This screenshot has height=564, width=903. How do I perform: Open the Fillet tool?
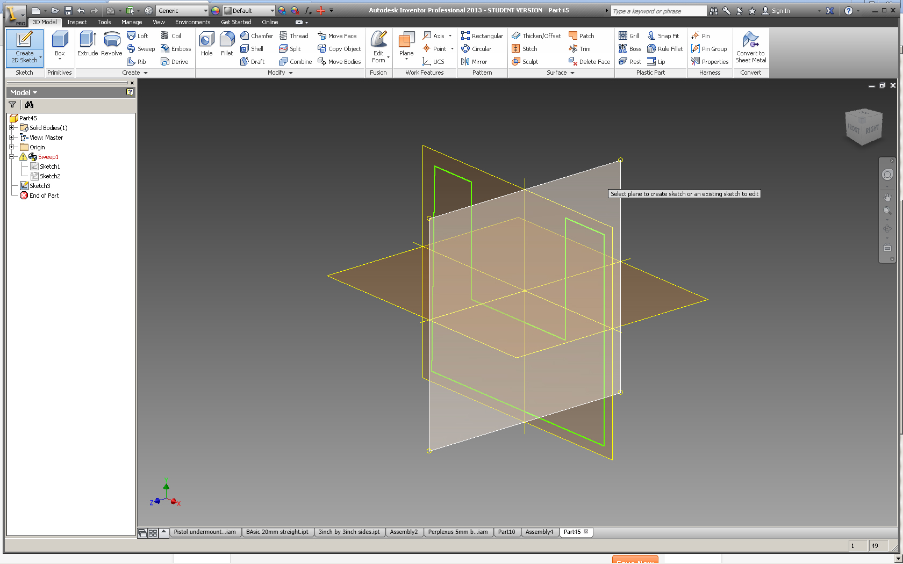pyautogui.click(x=227, y=44)
